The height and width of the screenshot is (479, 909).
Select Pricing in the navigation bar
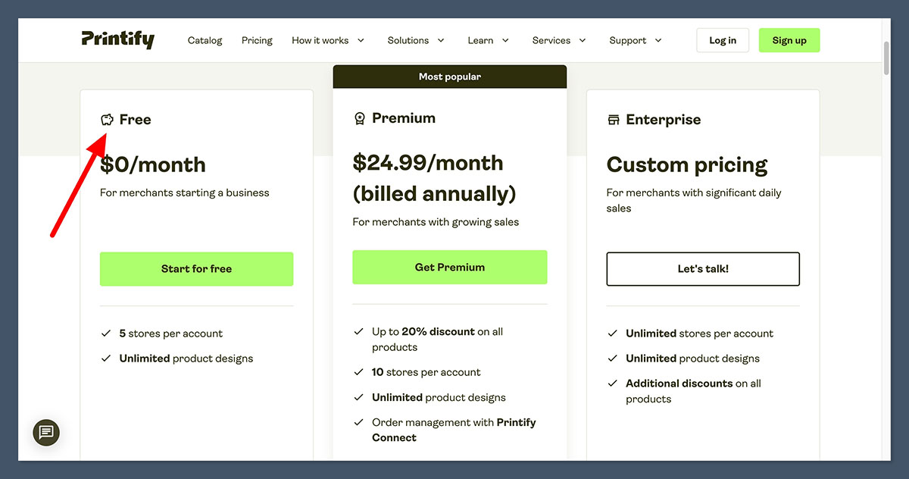(x=257, y=40)
